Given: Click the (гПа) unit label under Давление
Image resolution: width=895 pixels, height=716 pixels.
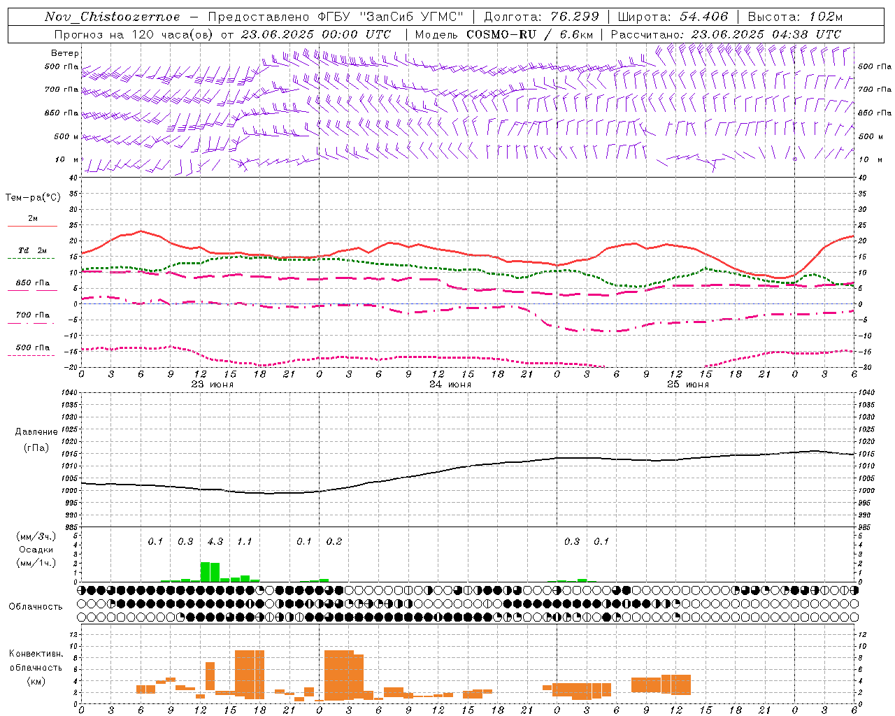Looking at the screenshot, I should (36, 448).
